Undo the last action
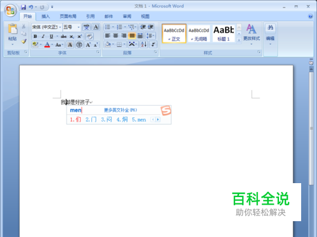Viewport: 317px width, 237px height. coord(31,7)
